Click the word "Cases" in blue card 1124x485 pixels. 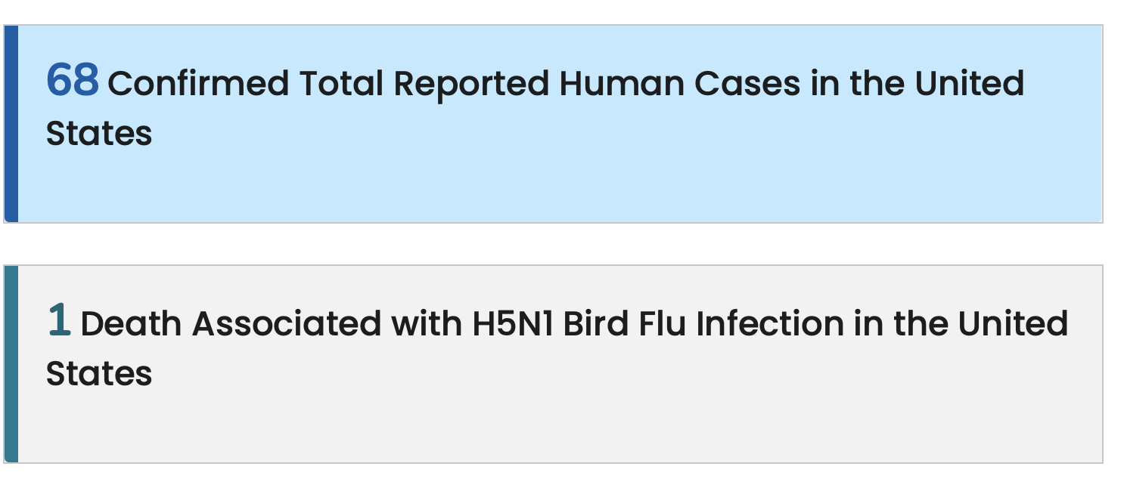point(747,83)
